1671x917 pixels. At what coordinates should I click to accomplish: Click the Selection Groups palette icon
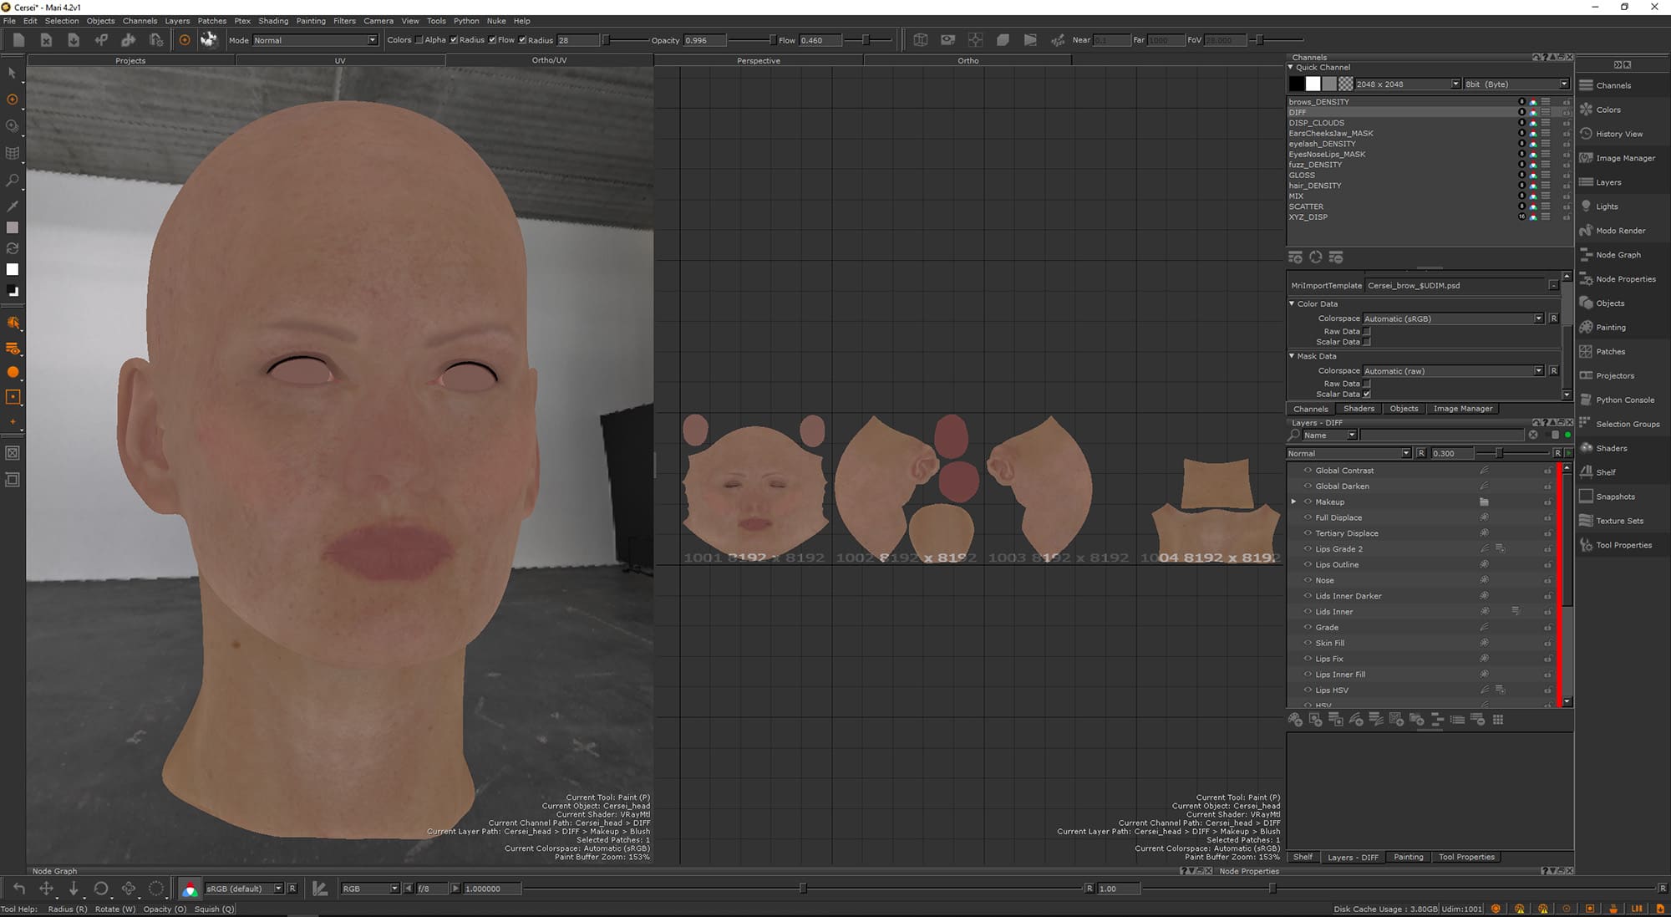(x=1586, y=424)
